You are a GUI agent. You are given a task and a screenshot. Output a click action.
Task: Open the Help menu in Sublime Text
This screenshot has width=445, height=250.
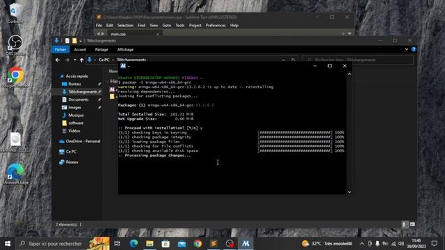(x=234, y=26)
